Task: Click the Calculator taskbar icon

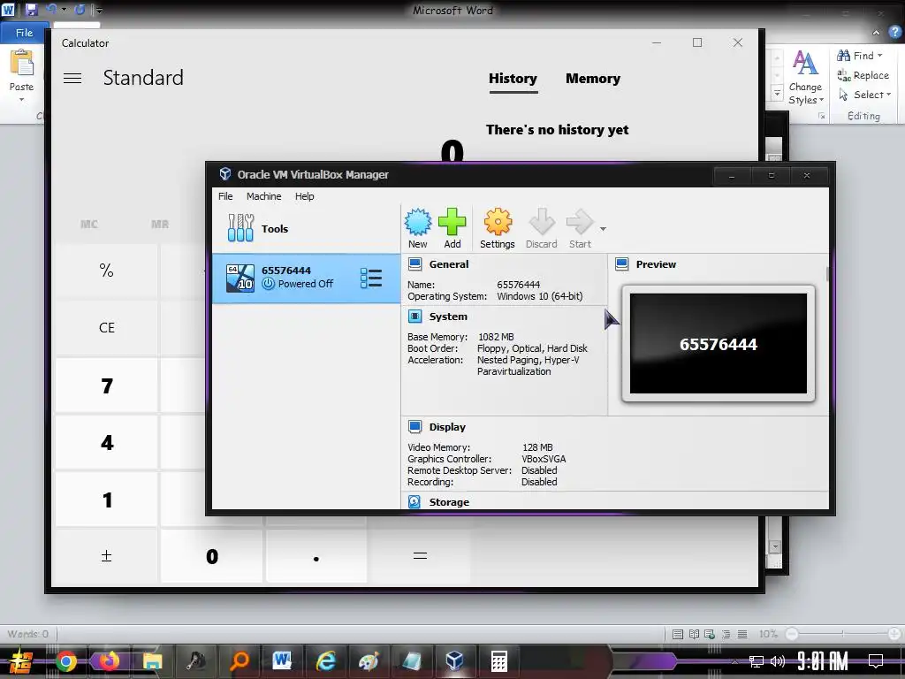Action: (498, 661)
